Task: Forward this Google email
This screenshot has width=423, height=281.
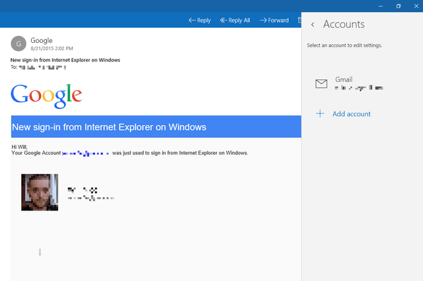Action: coord(274,20)
